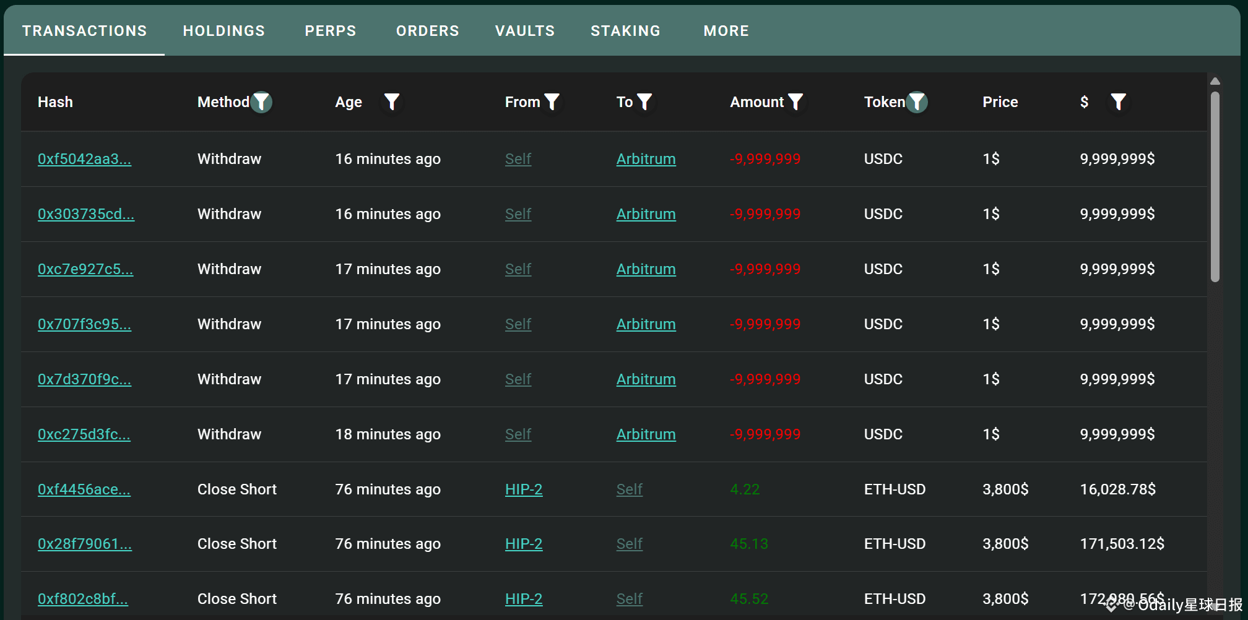Open transaction hash 0x28f79061

(85, 544)
